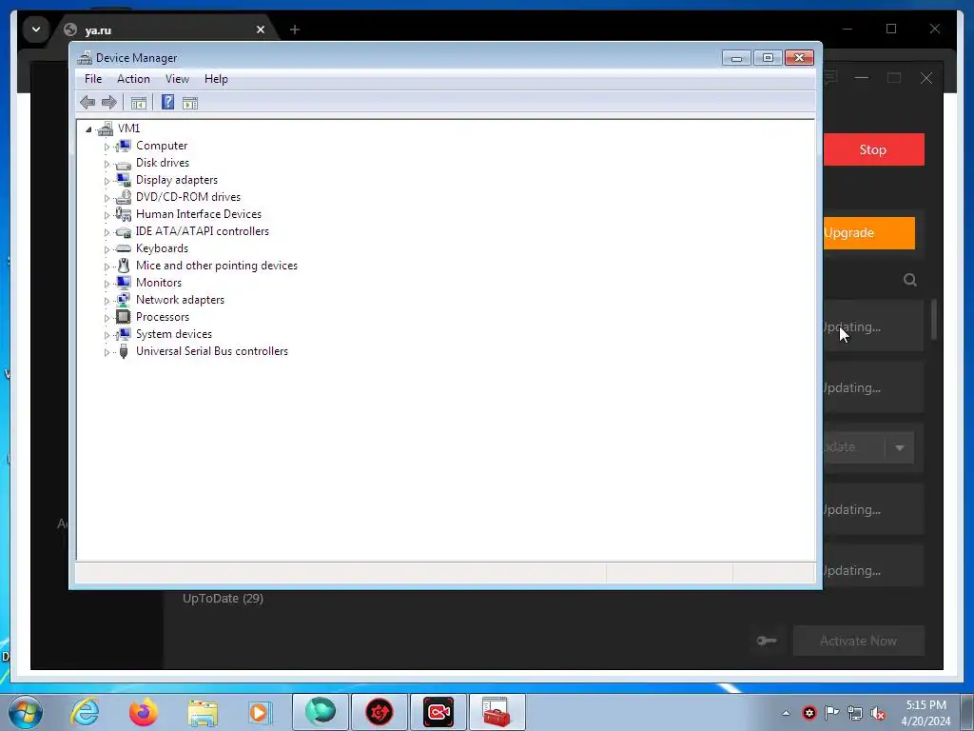Open the dropdown arrow beside the Update button
Image resolution: width=974 pixels, height=731 pixels.
pos(900,447)
